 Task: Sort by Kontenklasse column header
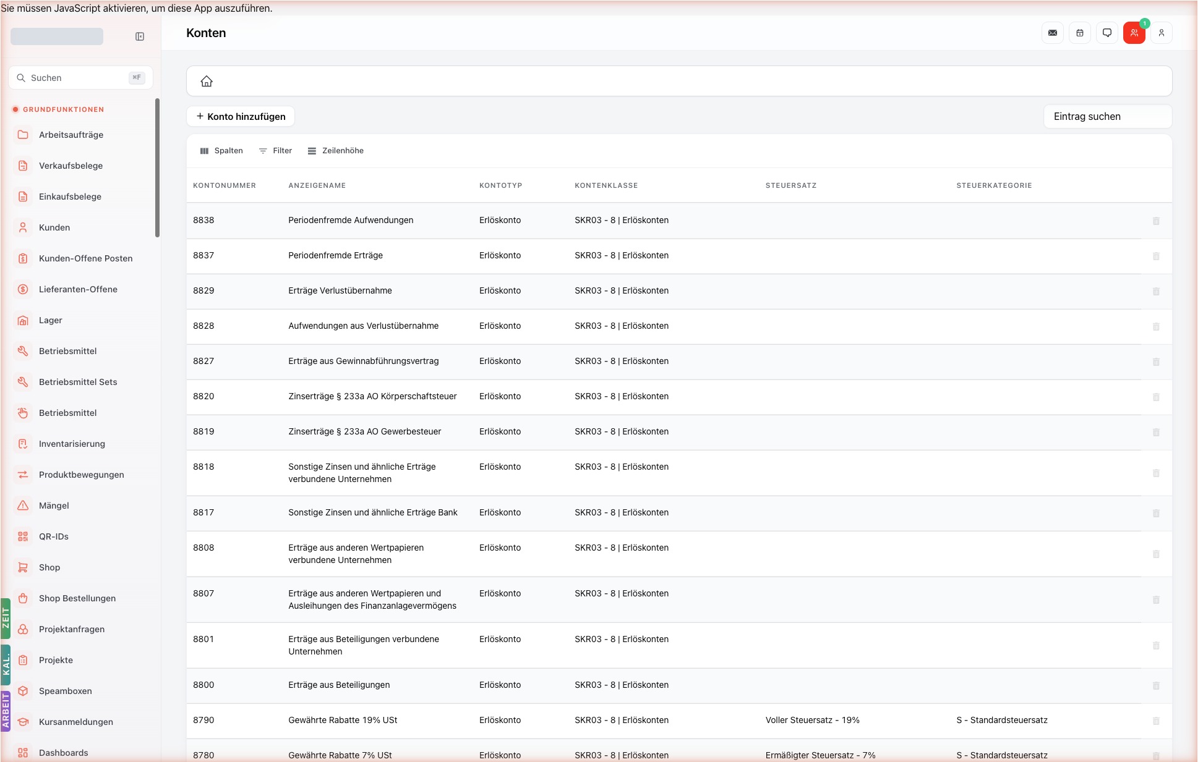coord(606,185)
